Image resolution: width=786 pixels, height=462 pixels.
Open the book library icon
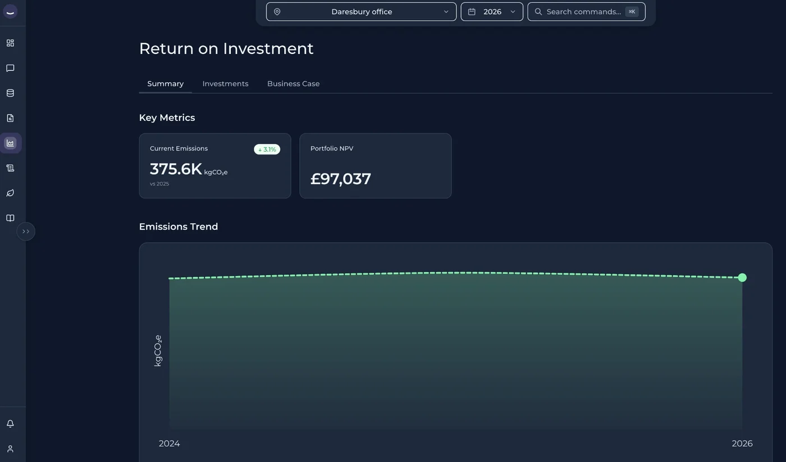coord(10,218)
